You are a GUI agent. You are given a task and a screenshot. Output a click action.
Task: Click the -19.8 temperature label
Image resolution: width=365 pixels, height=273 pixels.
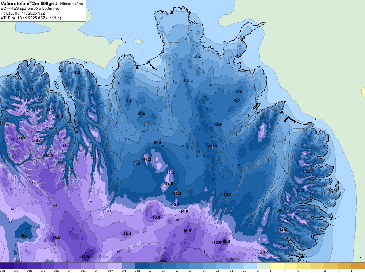click(226, 241)
